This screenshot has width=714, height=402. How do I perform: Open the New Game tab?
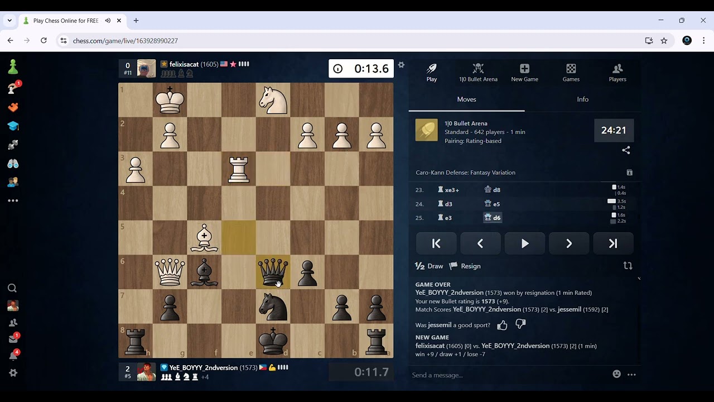click(x=524, y=73)
